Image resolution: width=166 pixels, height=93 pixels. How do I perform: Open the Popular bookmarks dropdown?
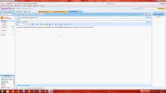point(43,6)
